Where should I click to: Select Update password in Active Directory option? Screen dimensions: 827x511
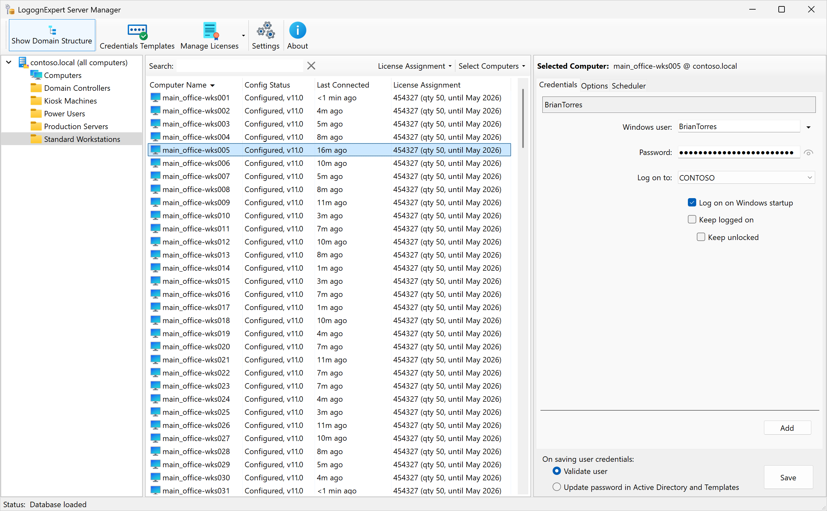(x=556, y=487)
